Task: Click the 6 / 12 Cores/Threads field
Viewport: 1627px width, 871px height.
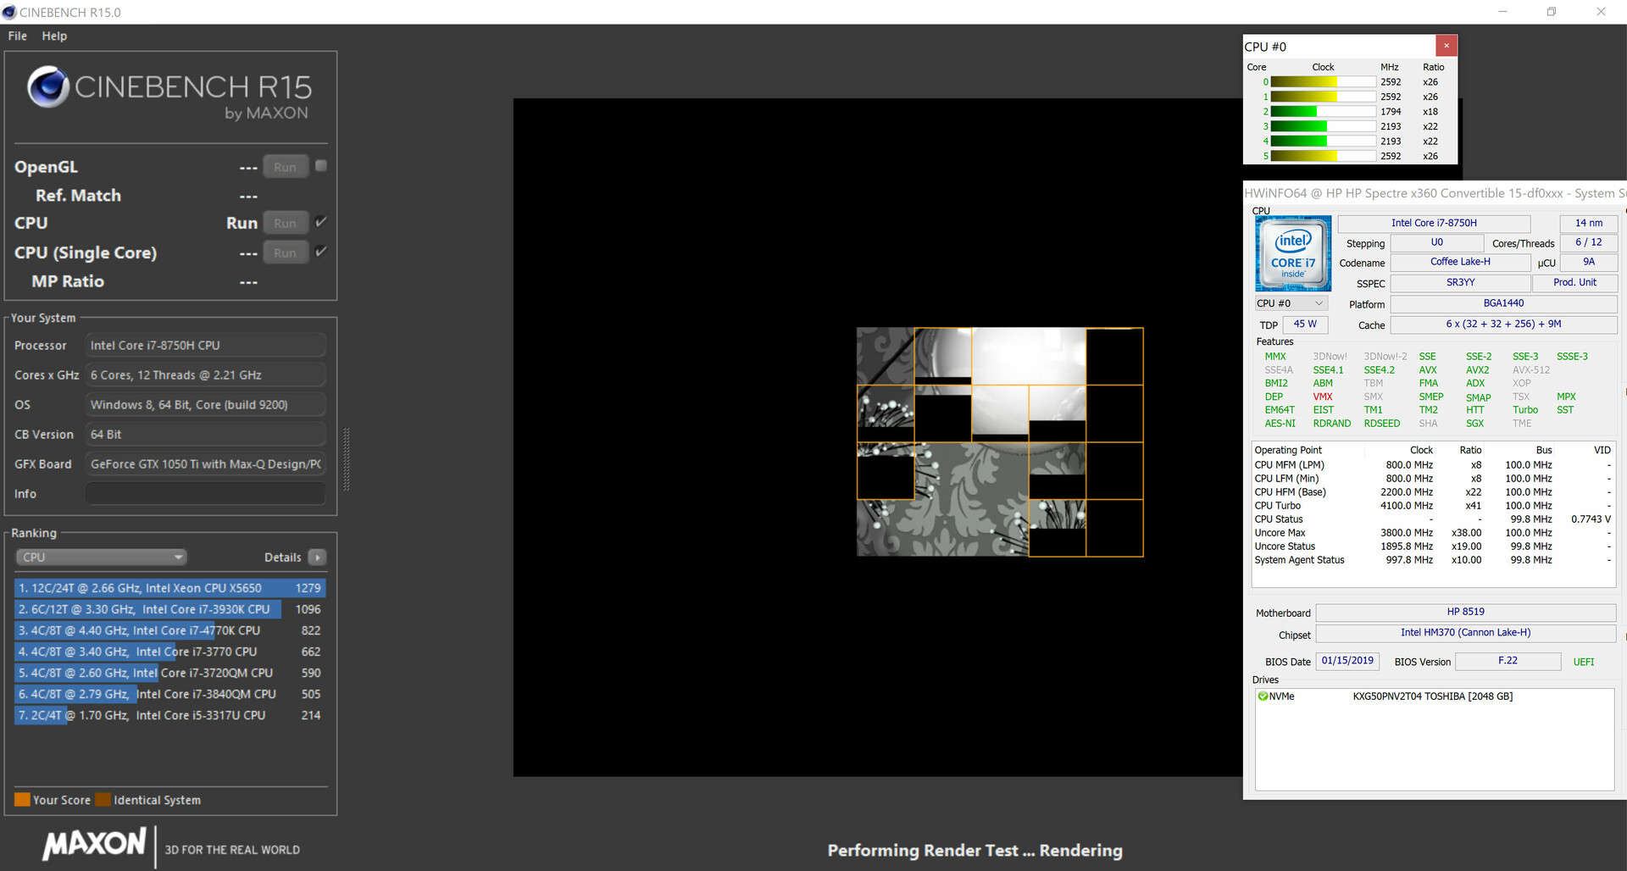Action: (1588, 242)
